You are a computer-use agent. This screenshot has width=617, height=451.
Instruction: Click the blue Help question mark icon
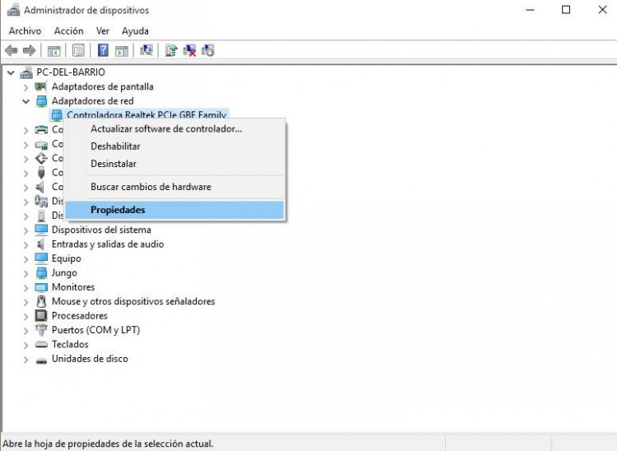point(104,50)
